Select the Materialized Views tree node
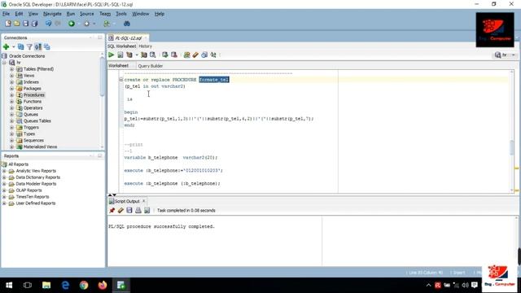 point(40,146)
